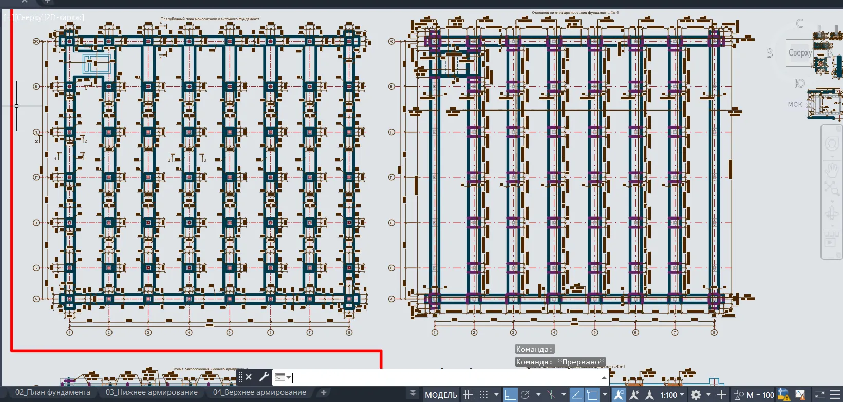Click the polar tracking icon

526,395
